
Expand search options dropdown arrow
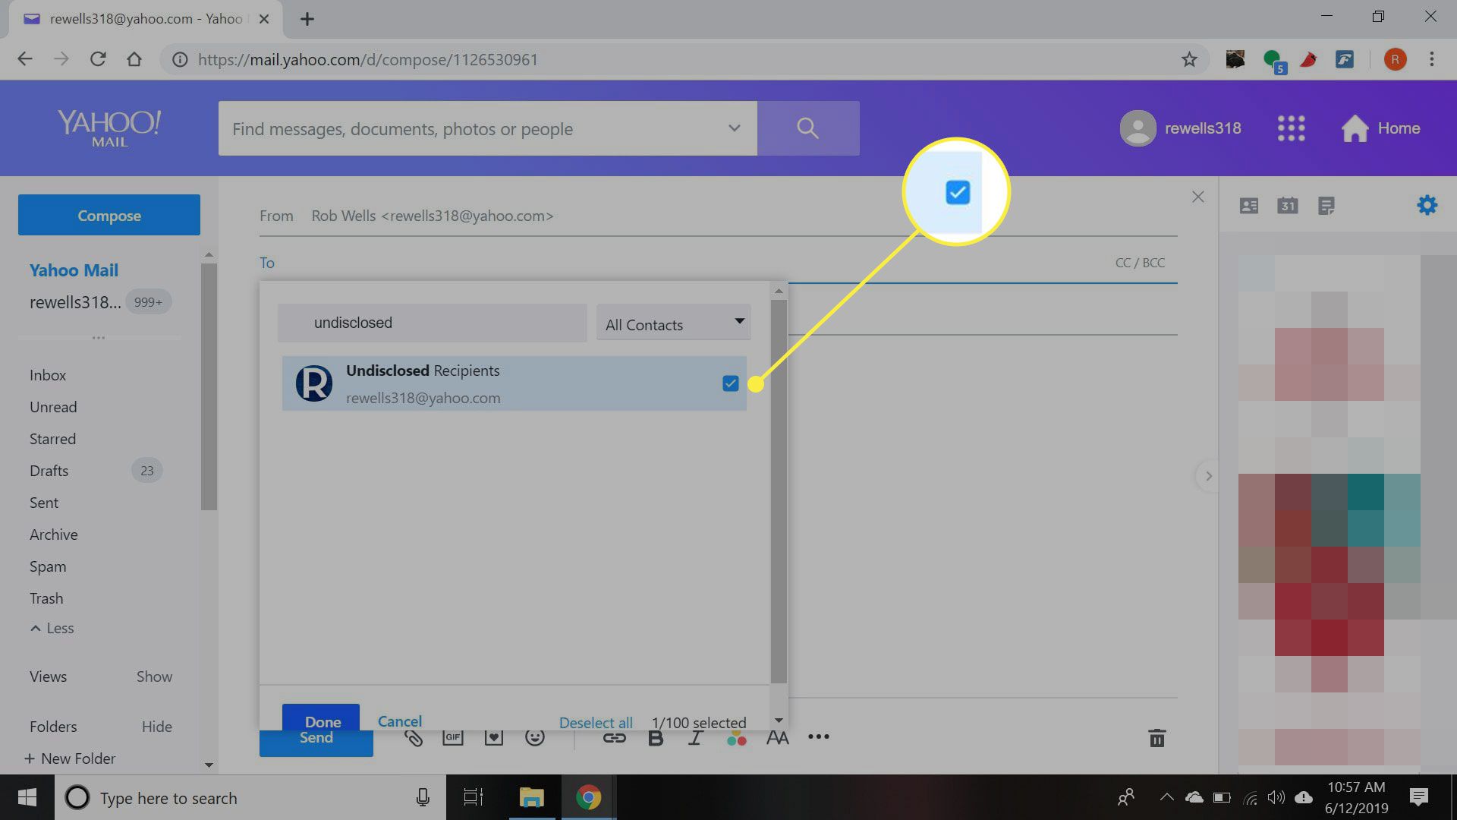(734, 128)
